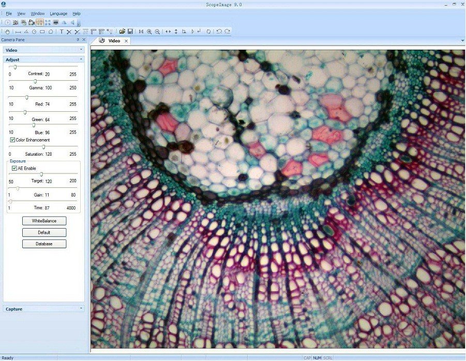Click the monitor full screen icon
Screen dimensions: 466x361
55,23
